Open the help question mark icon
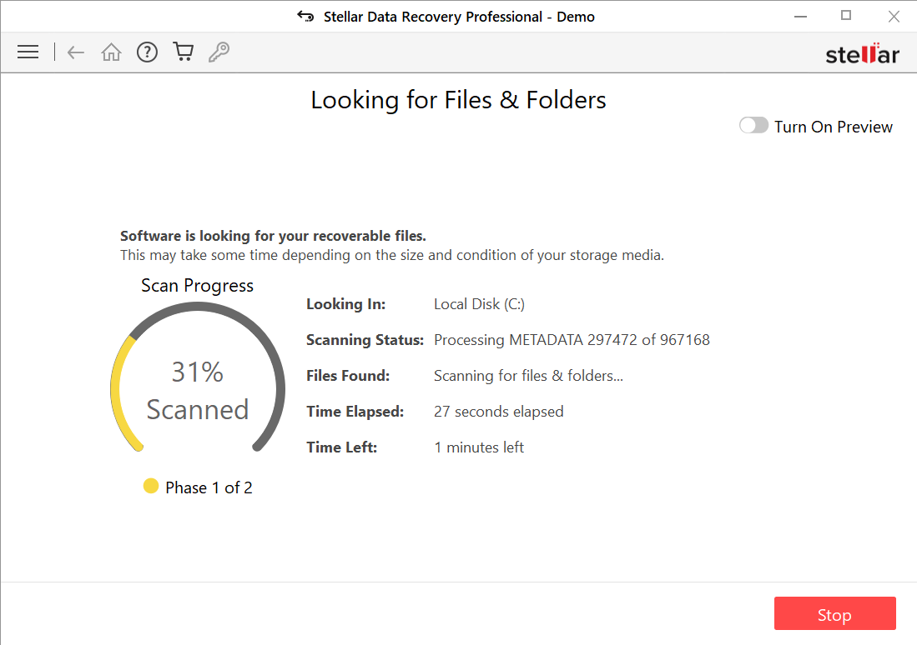Viewport: 917px width, 645px height. [148, 52]
